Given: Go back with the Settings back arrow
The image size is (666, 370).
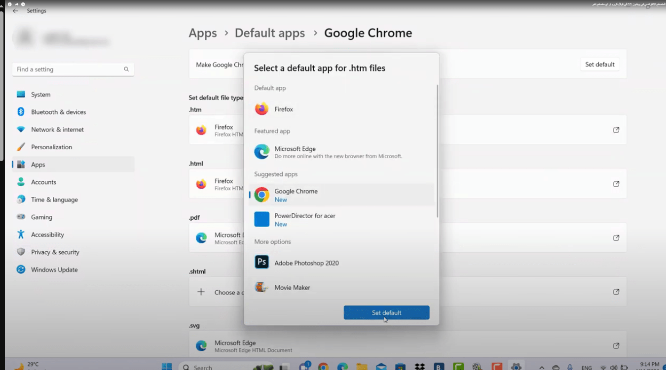Looking at the screenshot, I should 15,10.
